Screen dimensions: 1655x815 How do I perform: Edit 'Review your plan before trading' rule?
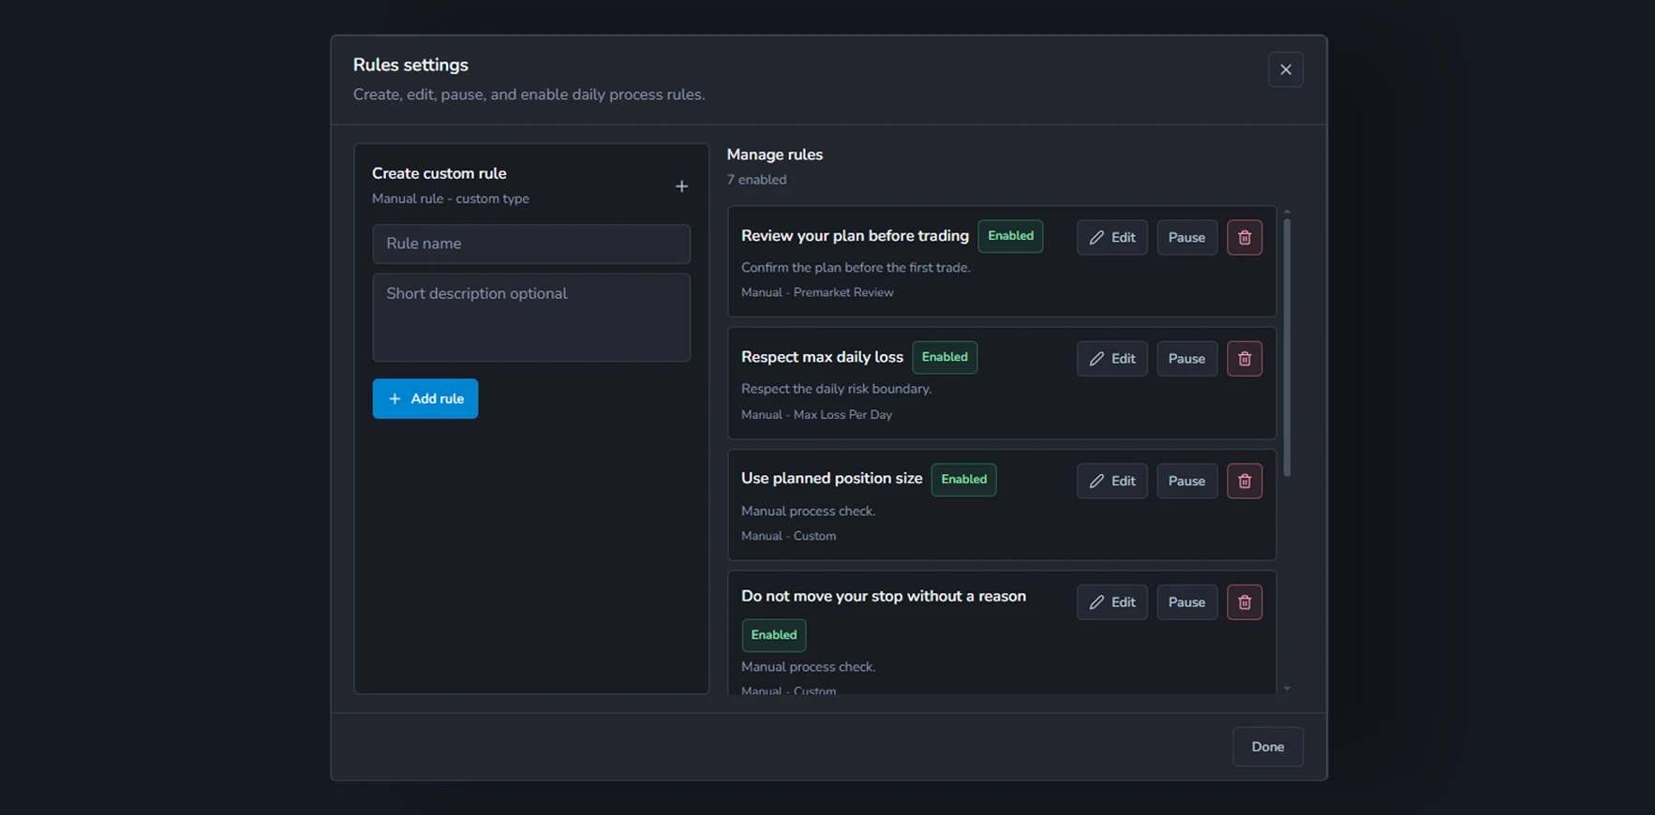[1111, 237]
